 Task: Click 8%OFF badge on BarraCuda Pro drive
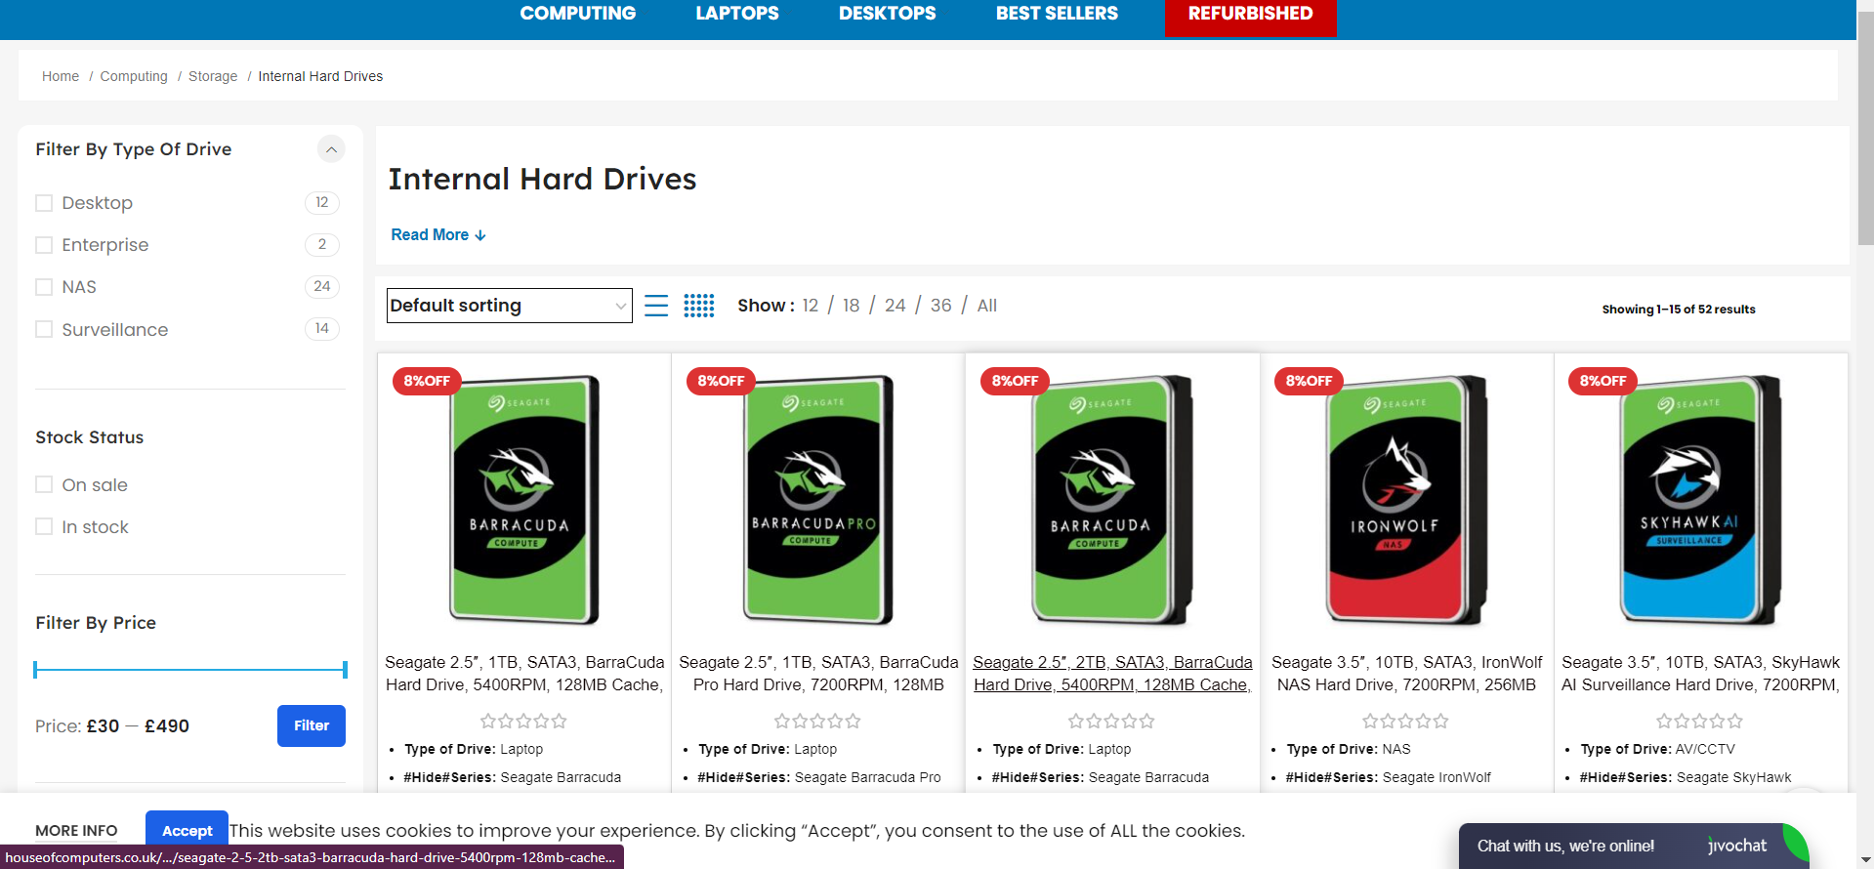721,381
